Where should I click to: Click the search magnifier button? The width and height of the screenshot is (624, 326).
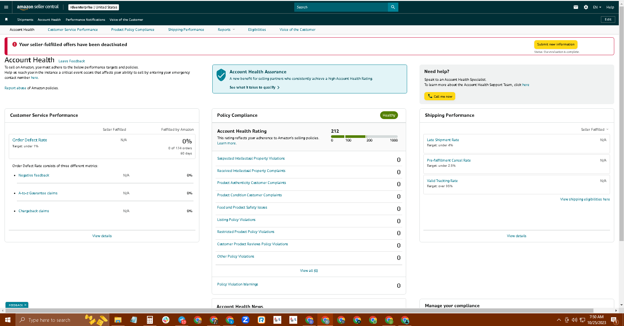[393, 7]
